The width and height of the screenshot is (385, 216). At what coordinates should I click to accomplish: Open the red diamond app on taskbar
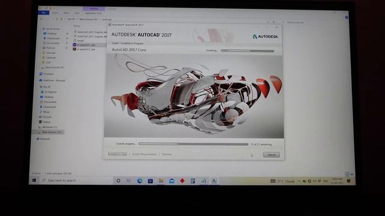click(182, 181)
